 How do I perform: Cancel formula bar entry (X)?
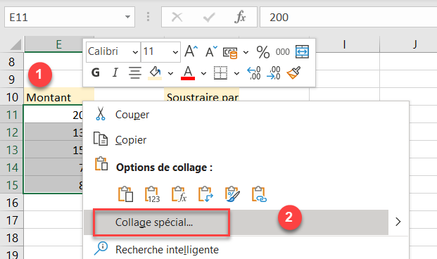click(x=177, y=18)
